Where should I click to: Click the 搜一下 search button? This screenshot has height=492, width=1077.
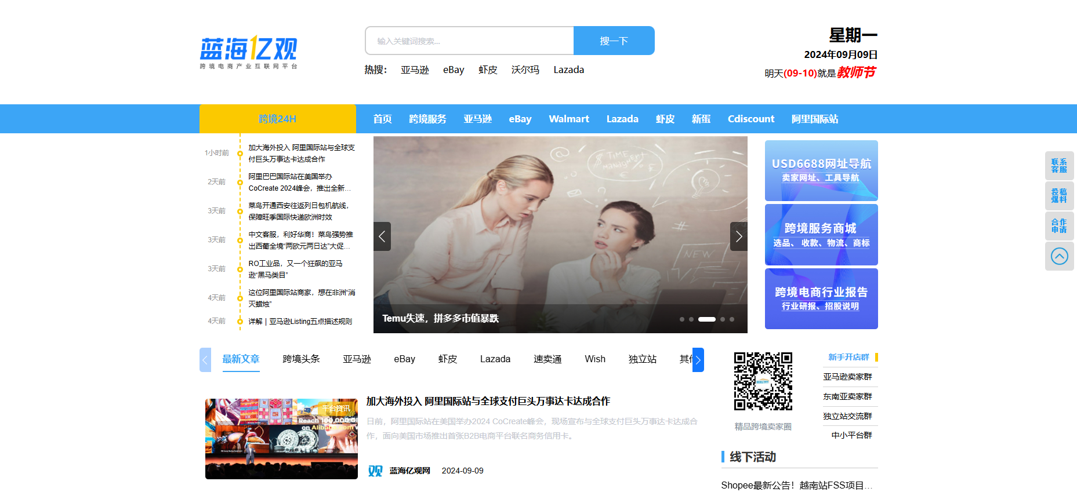coord(614,41)
